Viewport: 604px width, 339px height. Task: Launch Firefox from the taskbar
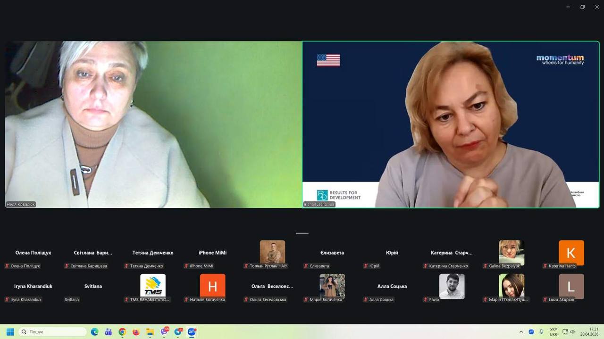pyautogui.click(x=136, y=332)
